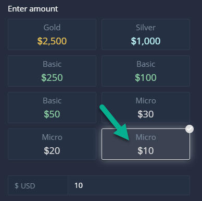Image resolution: width=202 pixels, height=201 pixels.
Task: Click the green $100 price text
Action: [146, 78]
